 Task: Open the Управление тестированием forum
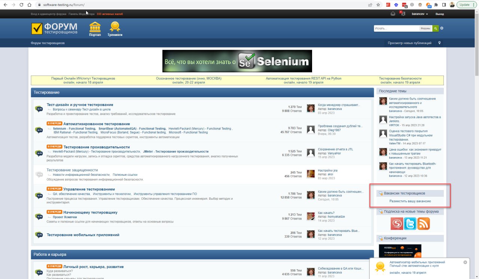coord(89,189)
